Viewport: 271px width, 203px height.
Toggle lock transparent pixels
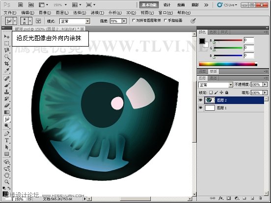pyautogui.click(x=211, y=93)
